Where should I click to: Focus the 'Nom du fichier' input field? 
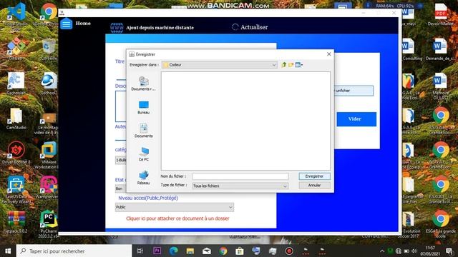click(x=240, y=176)
